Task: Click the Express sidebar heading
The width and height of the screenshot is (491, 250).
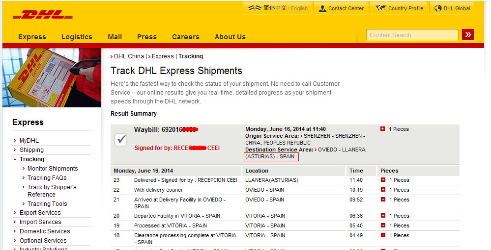Action: (x=28, y=122)
